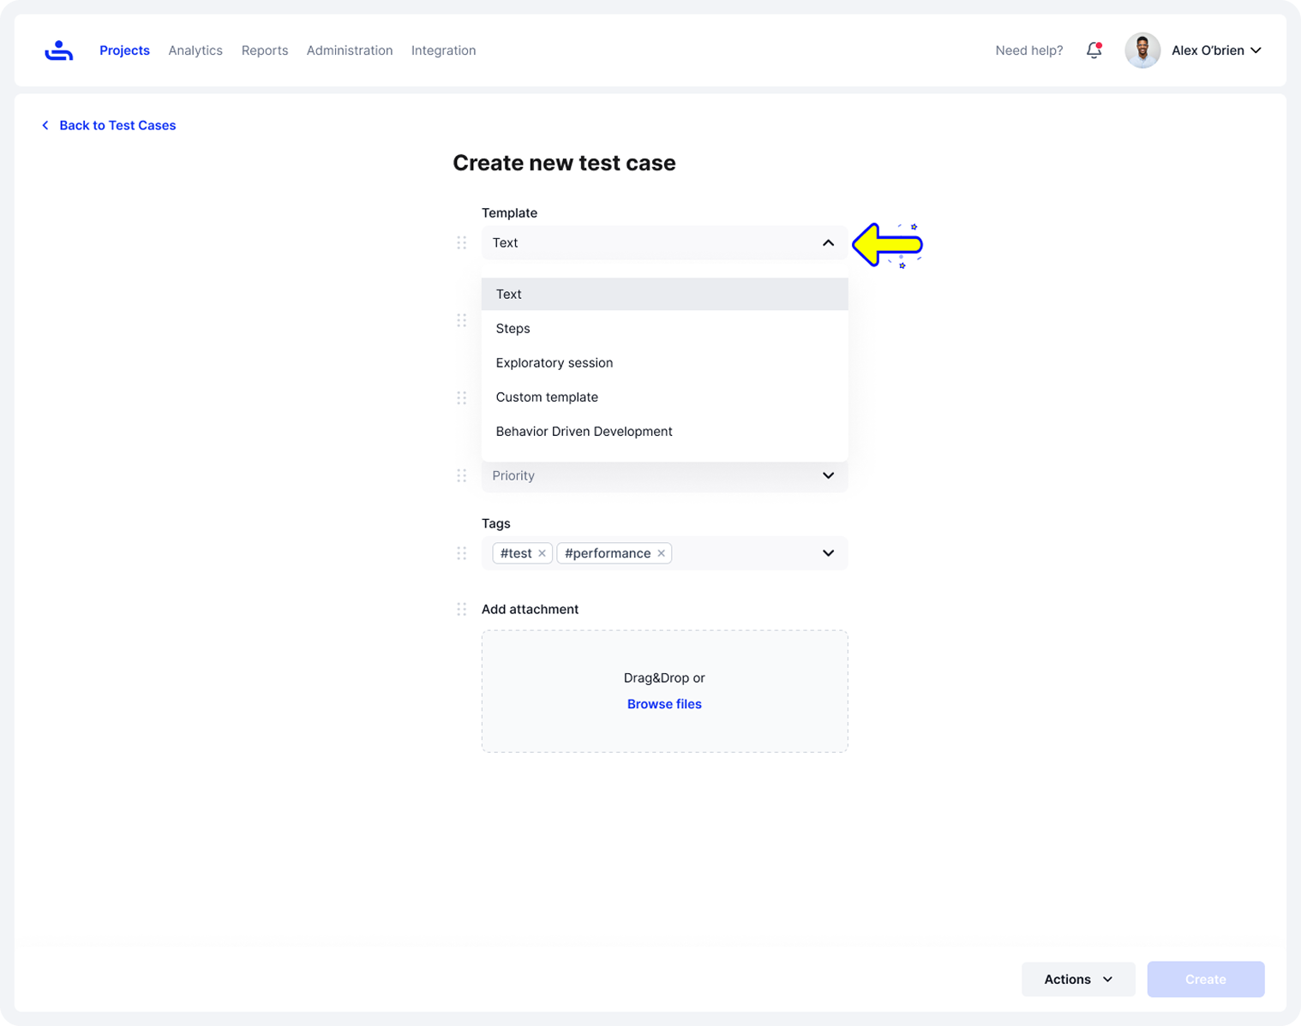Click the Browse files link

(x=664, y=704)
